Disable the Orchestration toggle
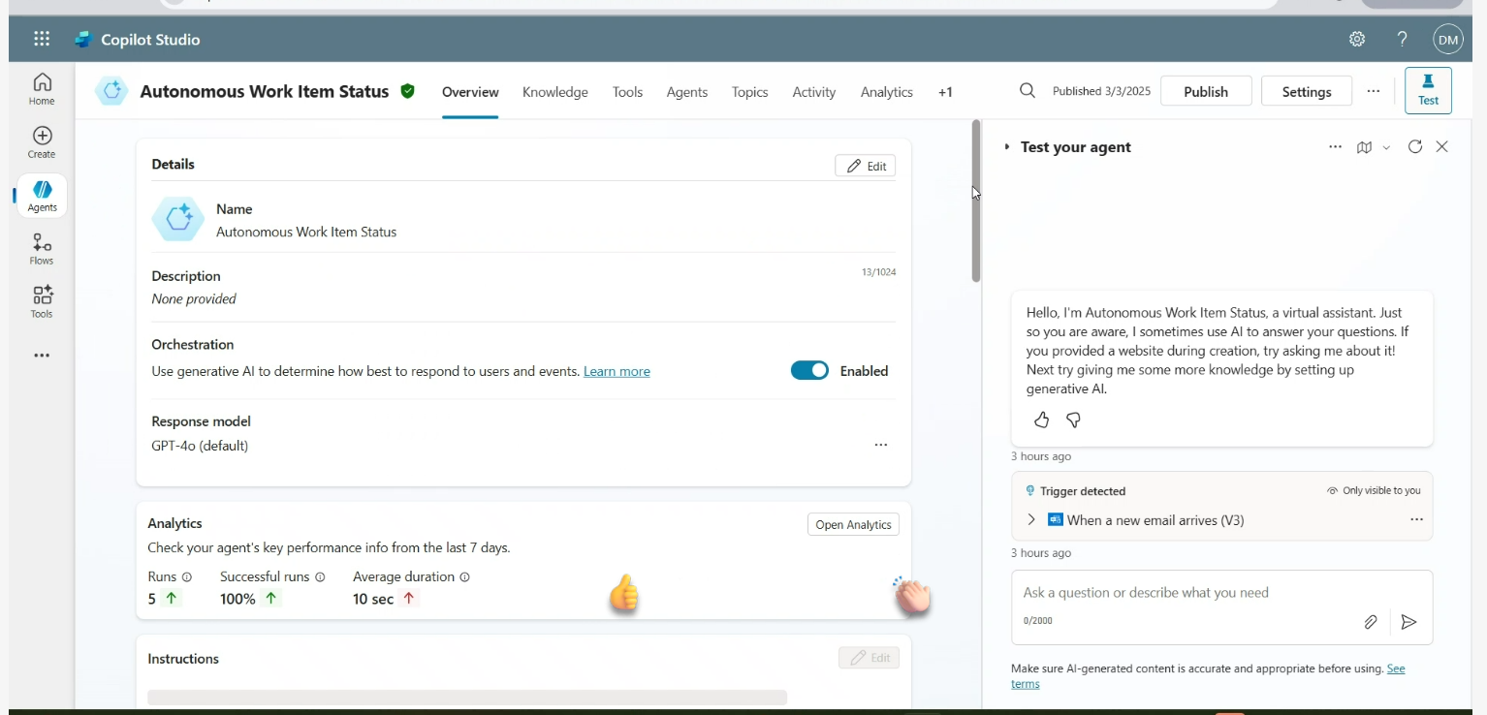 809,370
